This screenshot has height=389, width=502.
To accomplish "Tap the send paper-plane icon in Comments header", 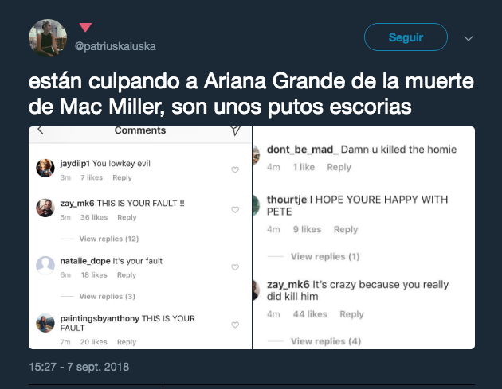I will 236,130.
